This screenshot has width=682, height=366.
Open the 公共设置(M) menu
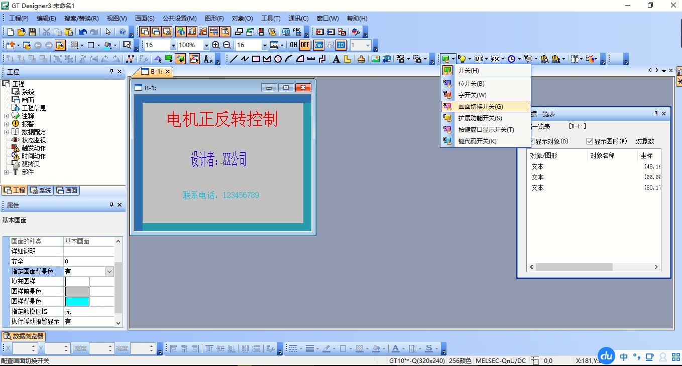coord(179,19)
